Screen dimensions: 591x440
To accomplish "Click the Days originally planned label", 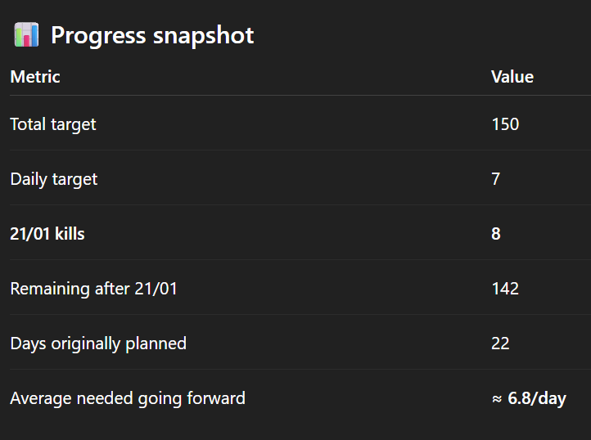I will click(98, 343).
